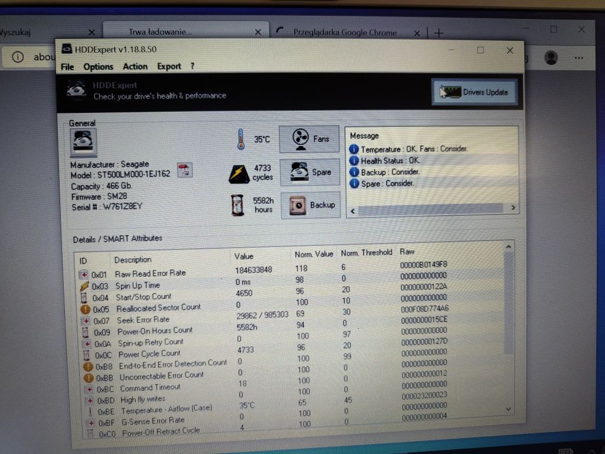The height and width of the screenshot is (454, 605).
Task: Click the Norm. Threshold column header
Action: pyautogui.click(x=366, y=253)
